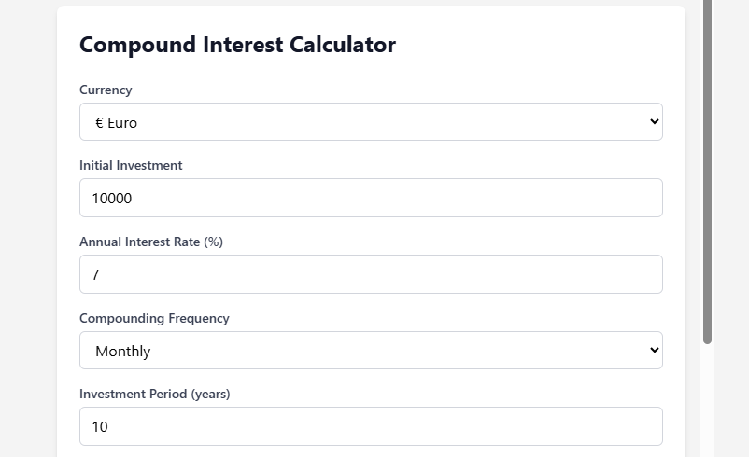The image size is (749, 457).
Task: Click the page's vertical scrollbar thumb
Action: click(707, 168)
